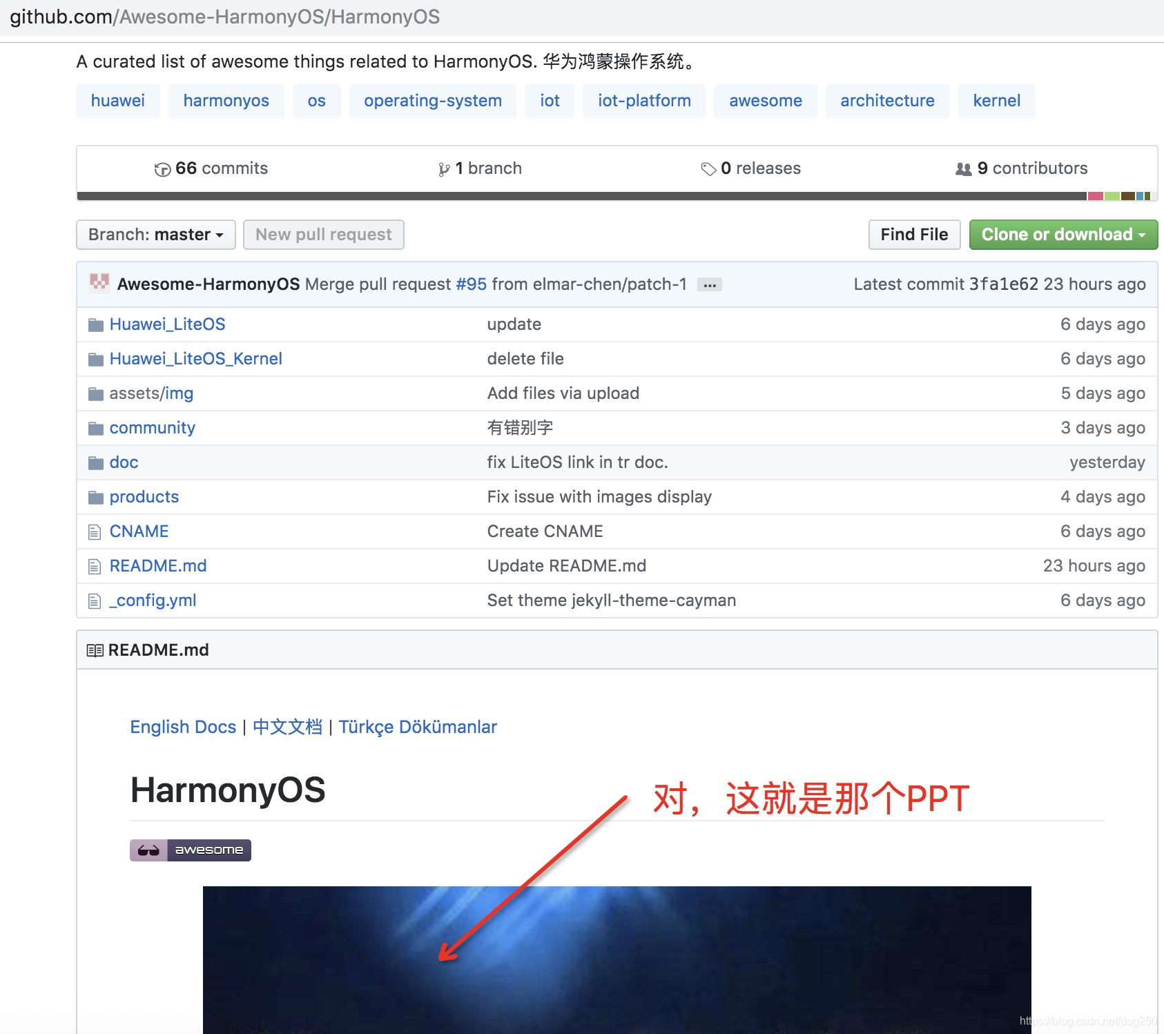The height and width of the screenshot is (1034, 1164).
Task: Expand commit message ellipsis button
Action: 709,285
